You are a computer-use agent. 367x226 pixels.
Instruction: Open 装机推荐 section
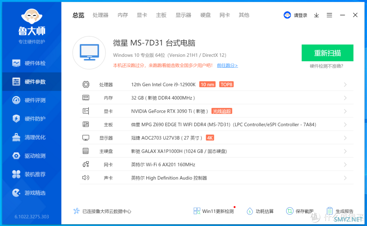32,174
